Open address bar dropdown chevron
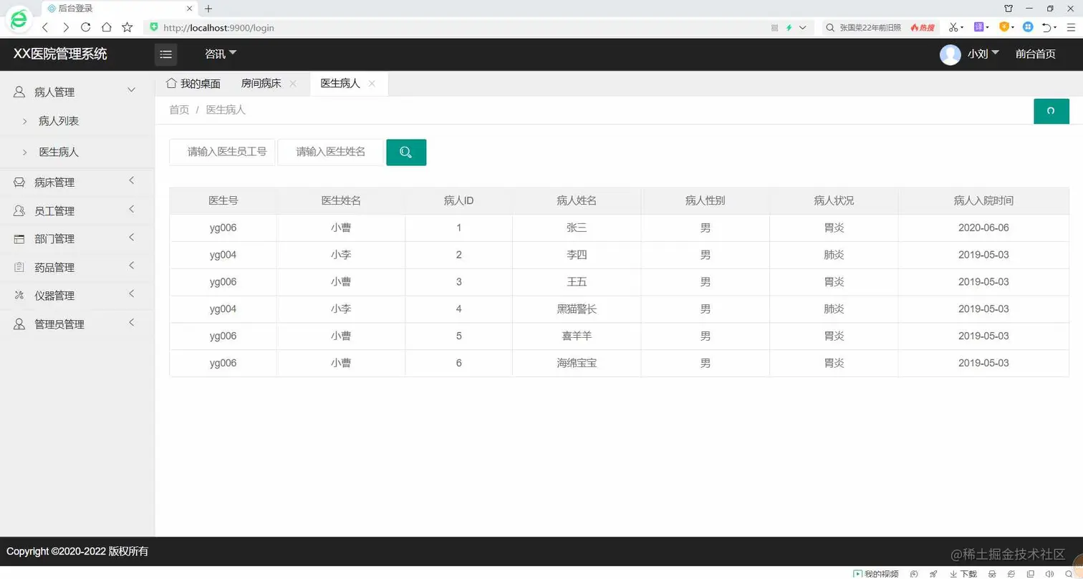1083x579 pixels. point(802,28)
